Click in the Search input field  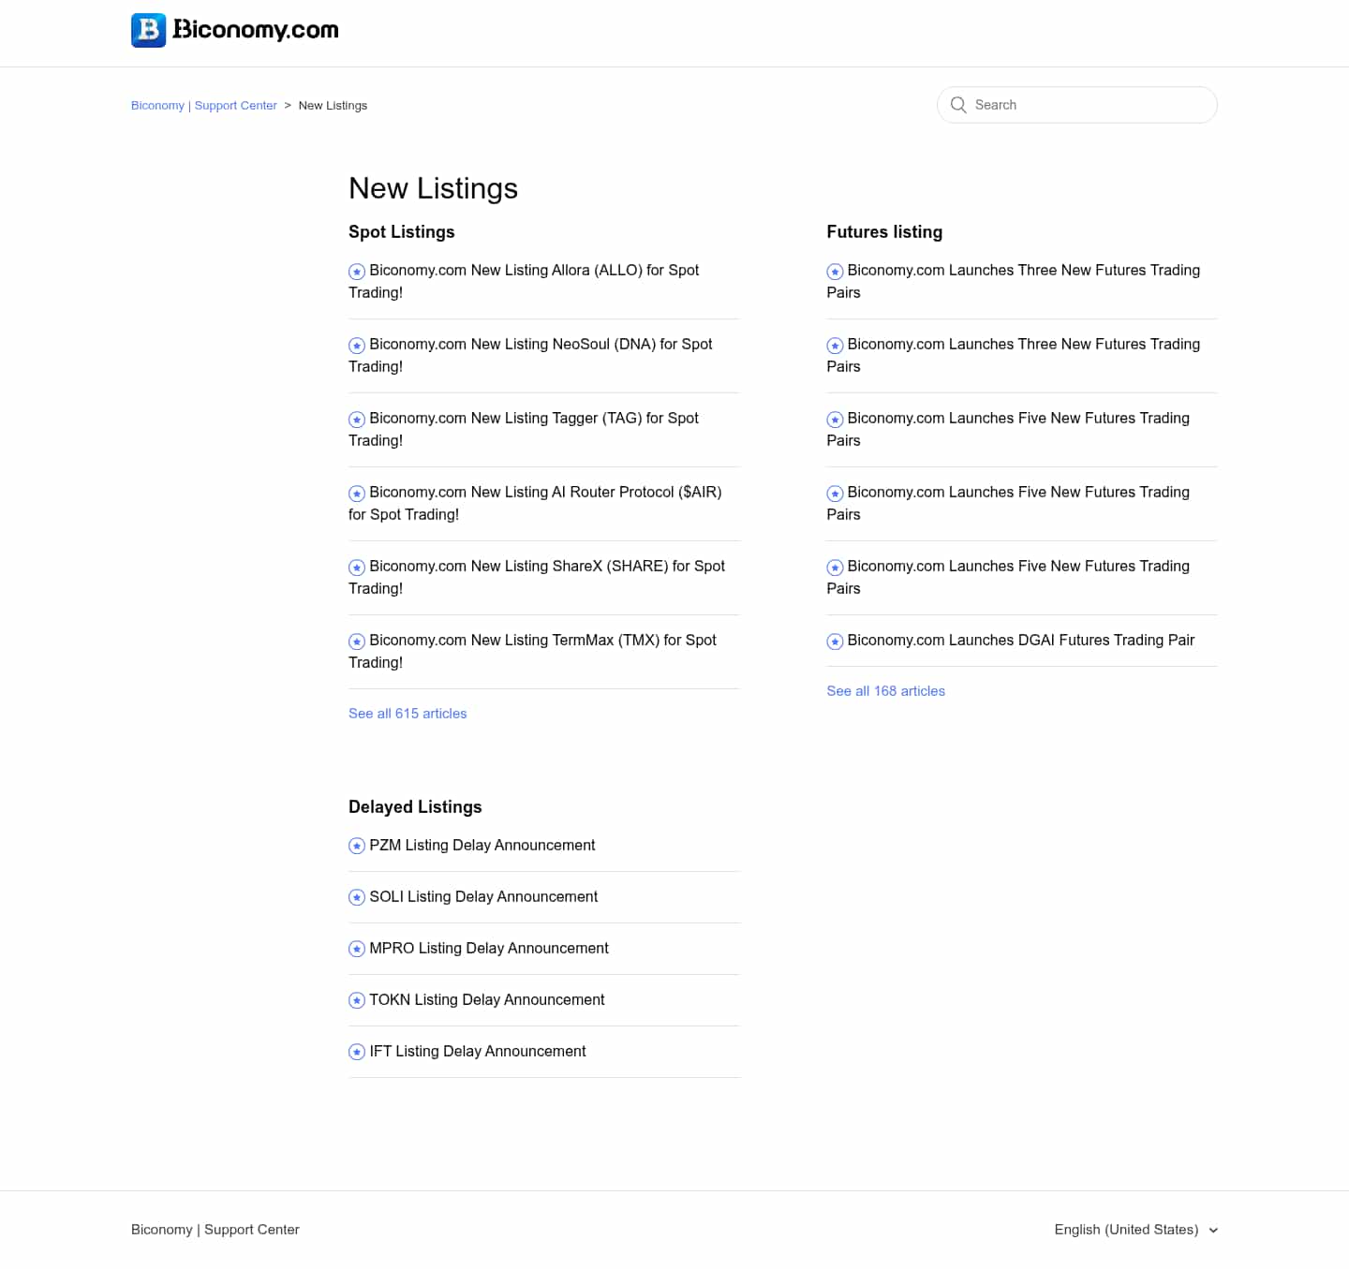point(1077,105)
